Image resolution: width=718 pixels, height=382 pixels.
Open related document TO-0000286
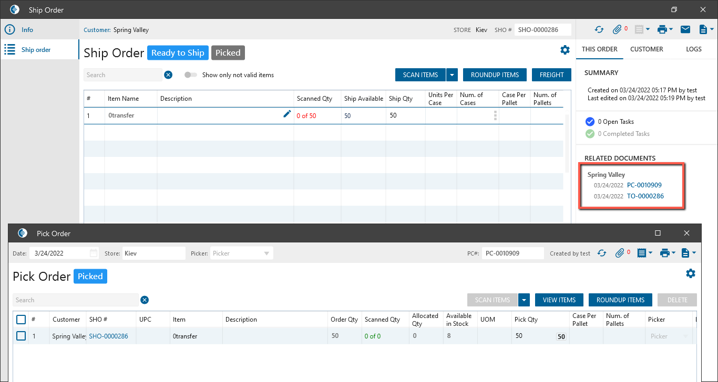point(645,196)
